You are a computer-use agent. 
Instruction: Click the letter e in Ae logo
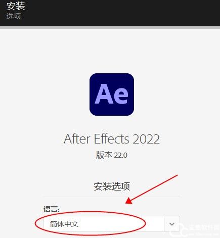[x=119, y=96]
